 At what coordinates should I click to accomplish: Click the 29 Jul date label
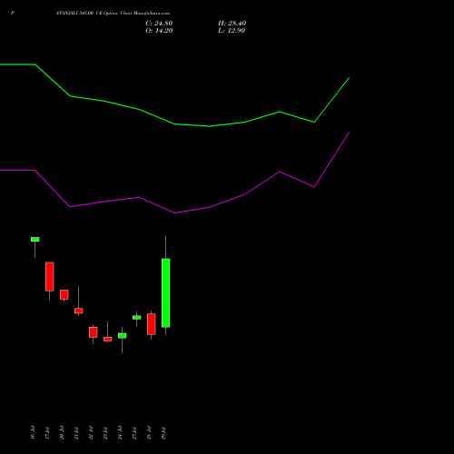[163, 432]
